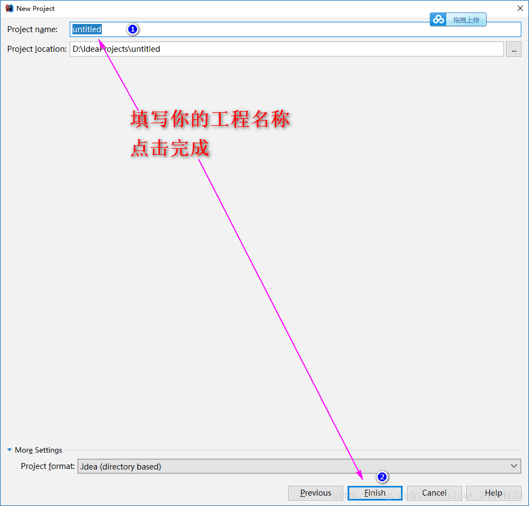Open the Help button
Viewport: 529px width, 506px height.
pos(494,492)
